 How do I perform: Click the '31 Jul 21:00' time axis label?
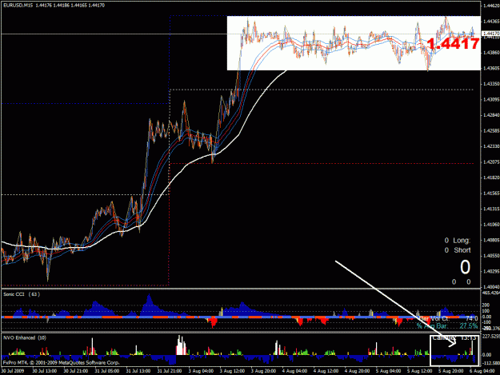[170, 371]
